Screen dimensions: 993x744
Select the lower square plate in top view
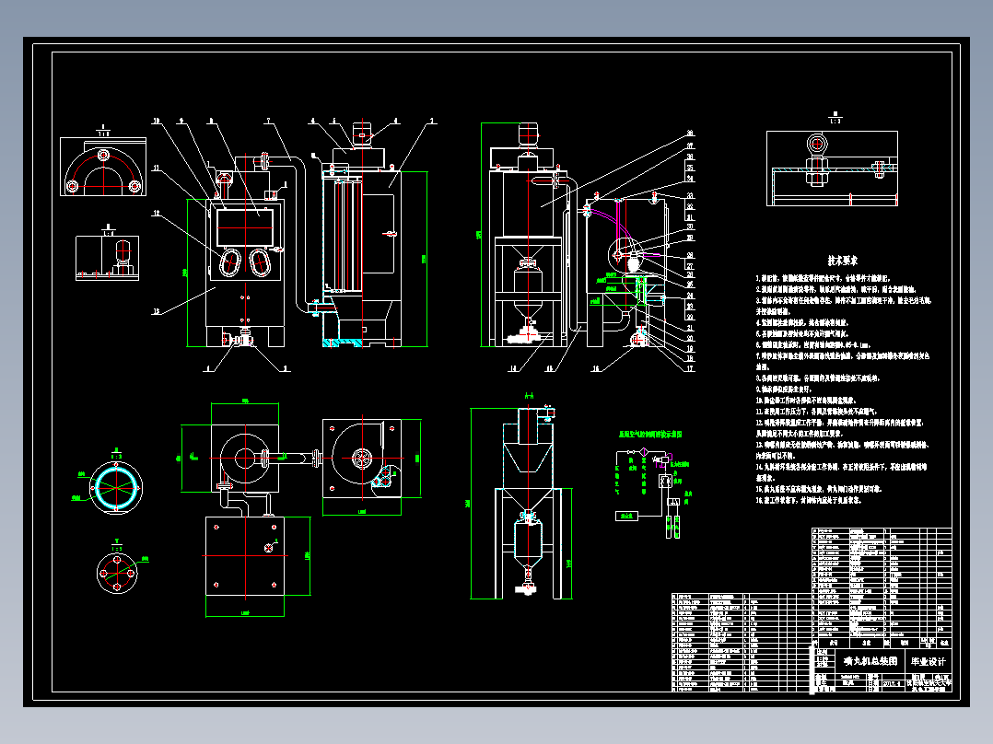pyautogui.click(x=245, y=556)
